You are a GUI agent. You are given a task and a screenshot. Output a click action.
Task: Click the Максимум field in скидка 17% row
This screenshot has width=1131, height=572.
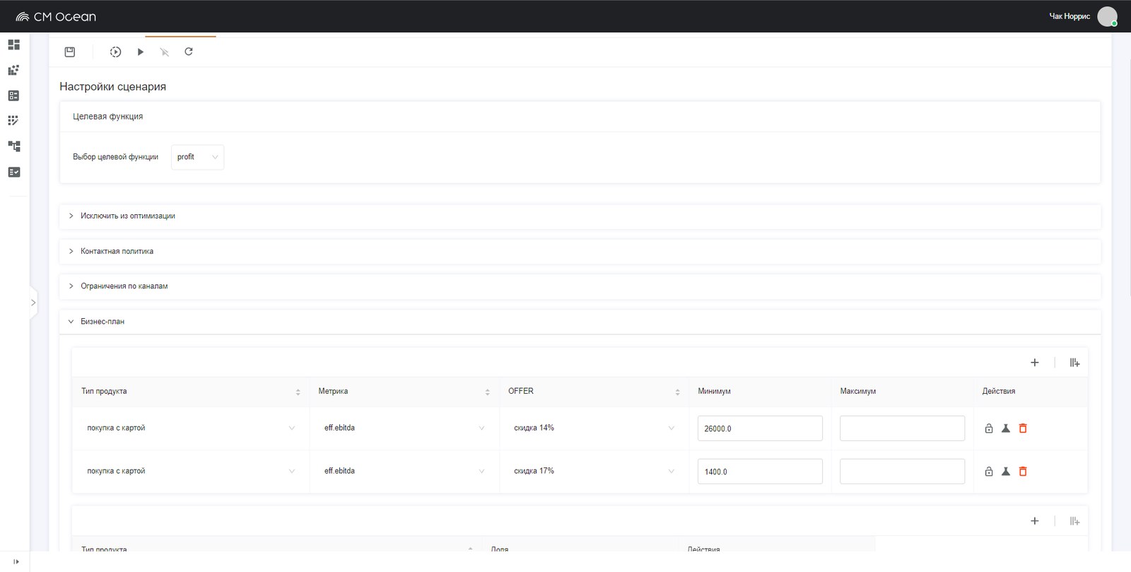click(x=902, y=472)
